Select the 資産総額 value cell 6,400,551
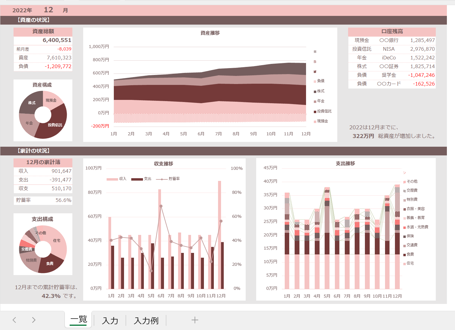The image size is (455, 330). (x=43, y=40)
